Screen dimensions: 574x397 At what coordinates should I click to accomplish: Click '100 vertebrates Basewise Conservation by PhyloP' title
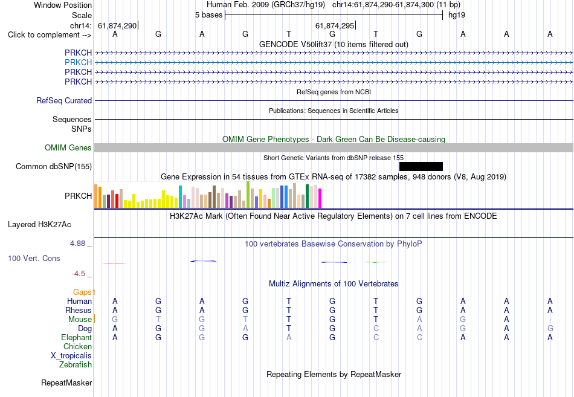[334, 244]
